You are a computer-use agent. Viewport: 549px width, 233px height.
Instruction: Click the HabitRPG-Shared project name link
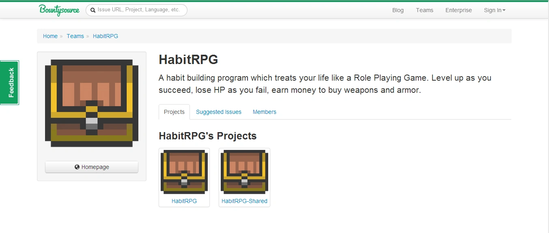click(244, 201)
